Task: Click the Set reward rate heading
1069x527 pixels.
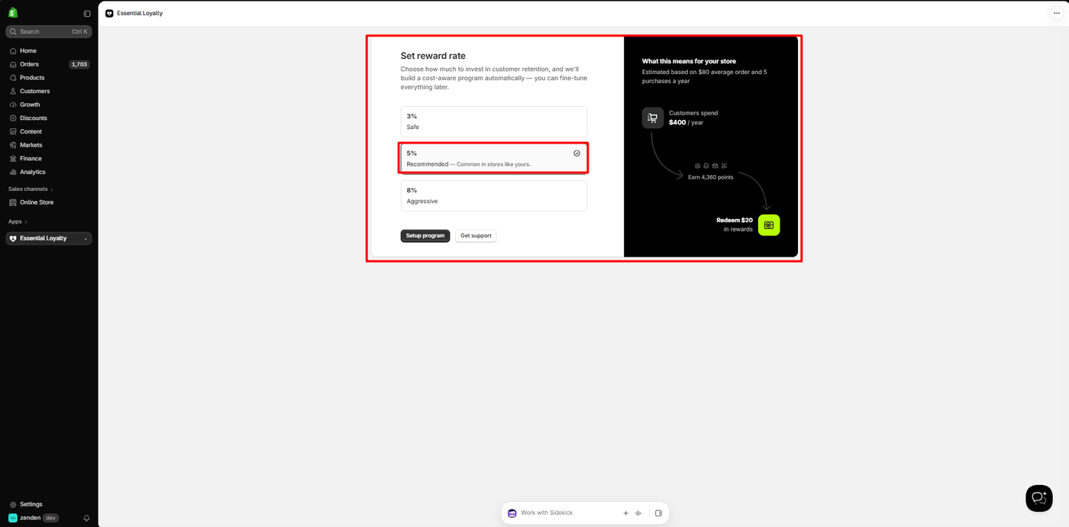Action: coord(433,56)
